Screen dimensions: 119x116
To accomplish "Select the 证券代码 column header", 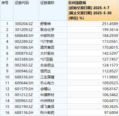I will [x=22, y=3].
